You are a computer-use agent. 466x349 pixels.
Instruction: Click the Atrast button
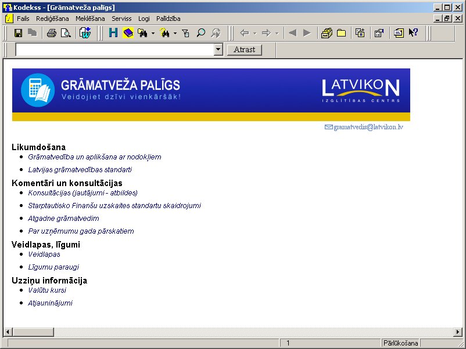click(x=244, y=49)
